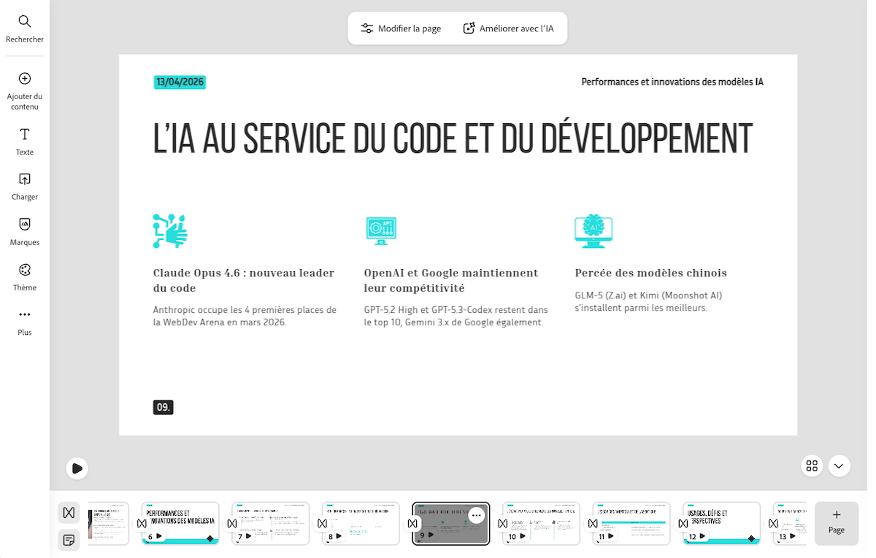Click the circuit hand icon on slide
Screen dimensions: 876x558
click(170, 230)
